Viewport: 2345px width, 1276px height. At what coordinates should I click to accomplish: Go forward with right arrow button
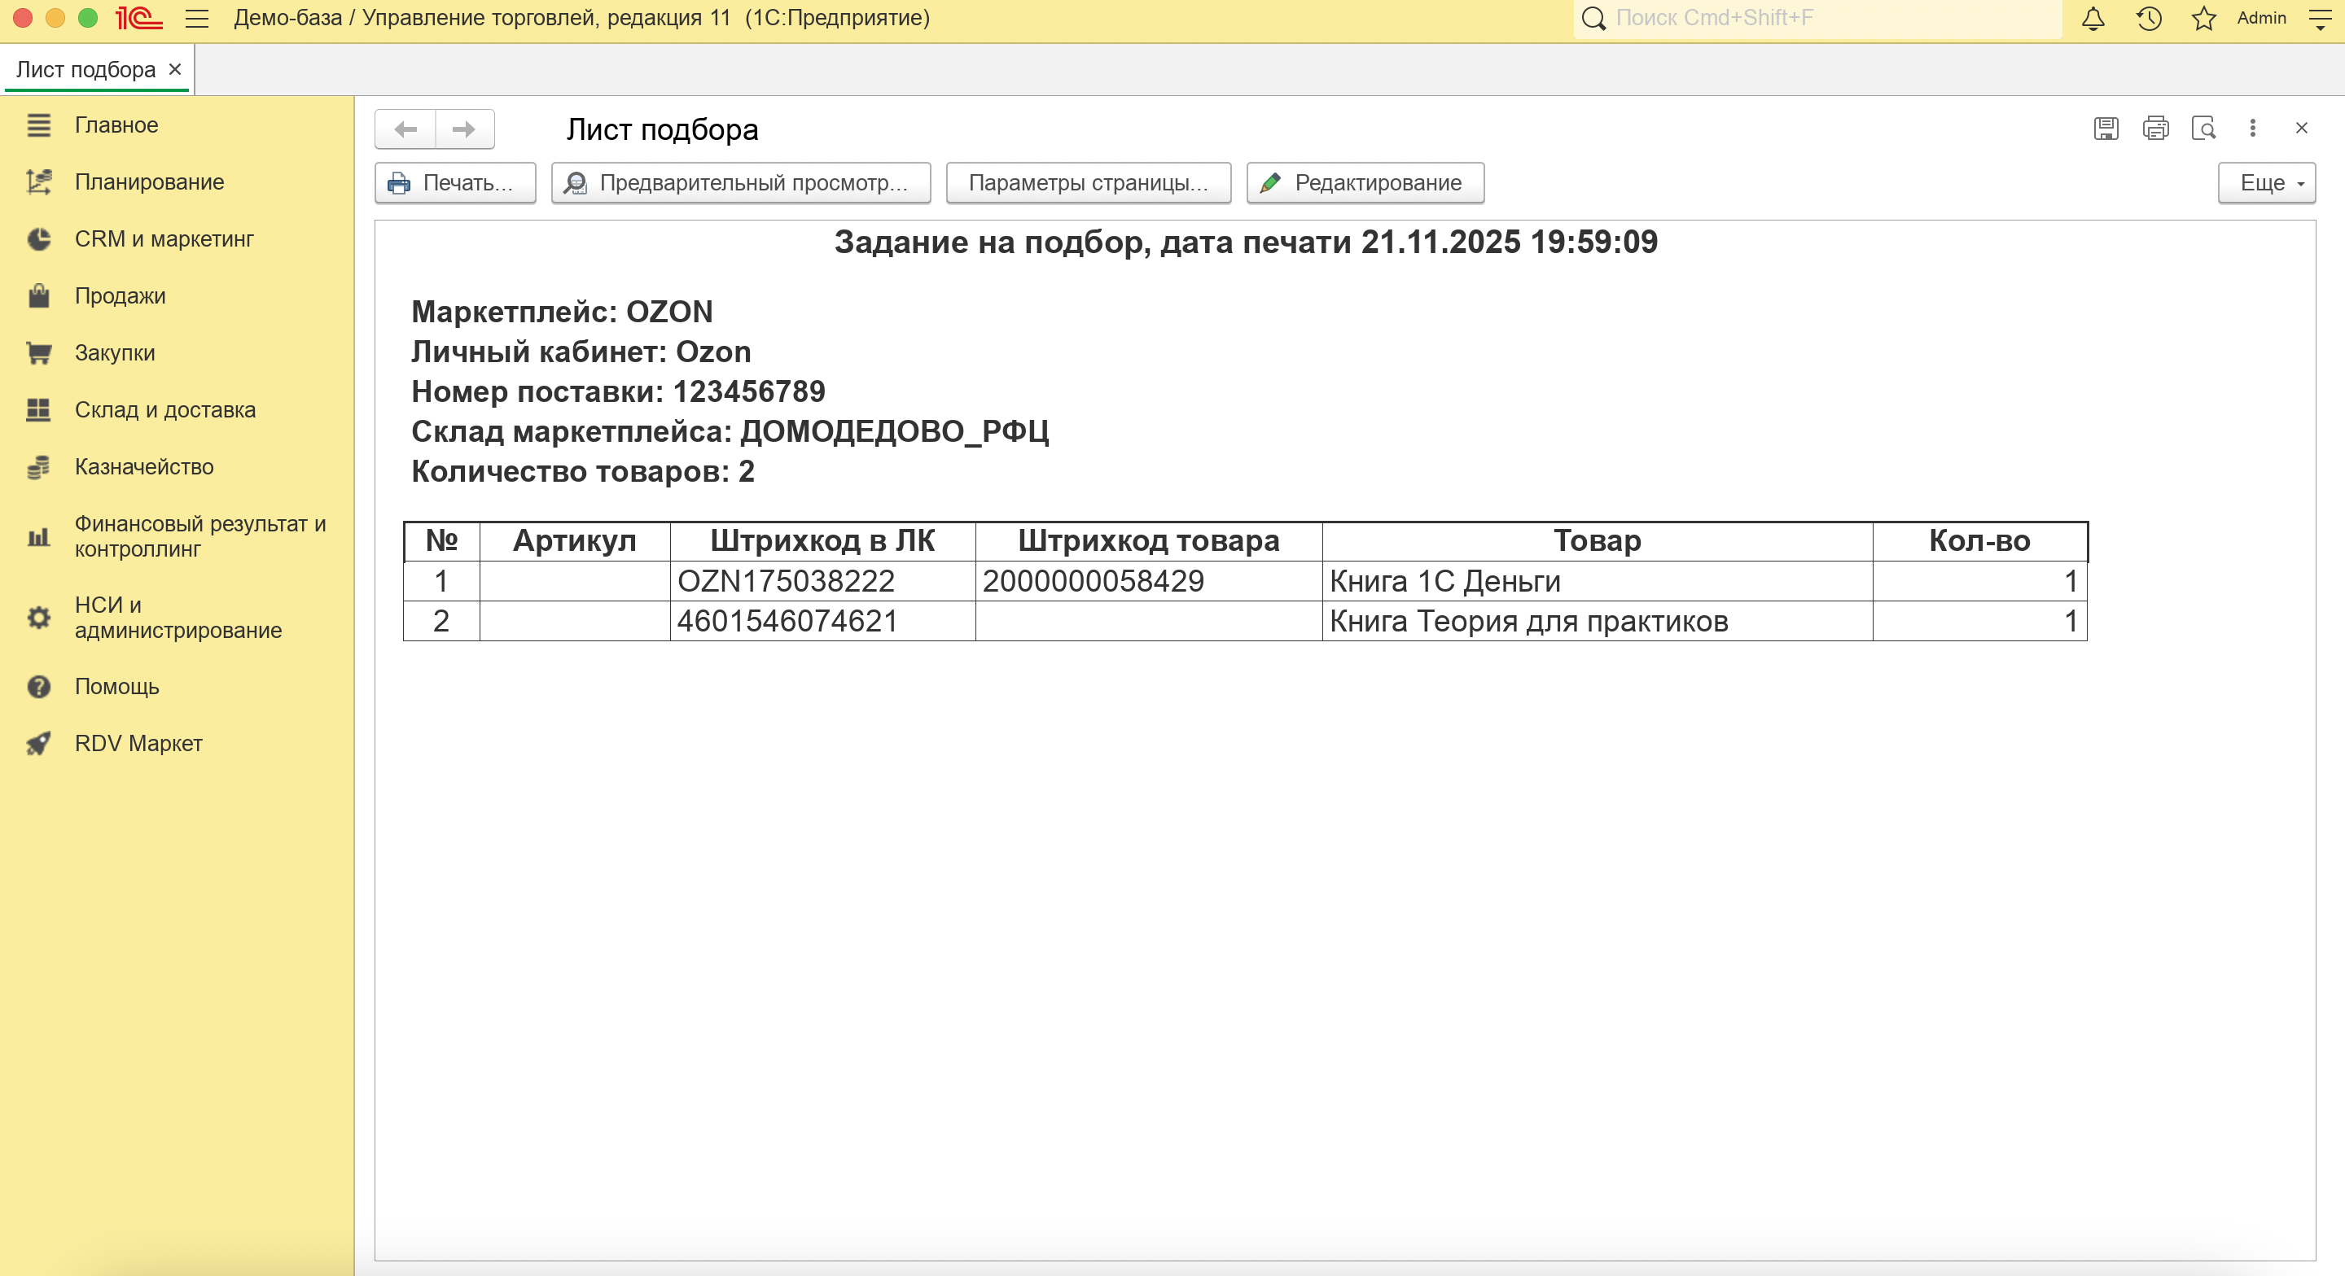click(x=464, y=129)
